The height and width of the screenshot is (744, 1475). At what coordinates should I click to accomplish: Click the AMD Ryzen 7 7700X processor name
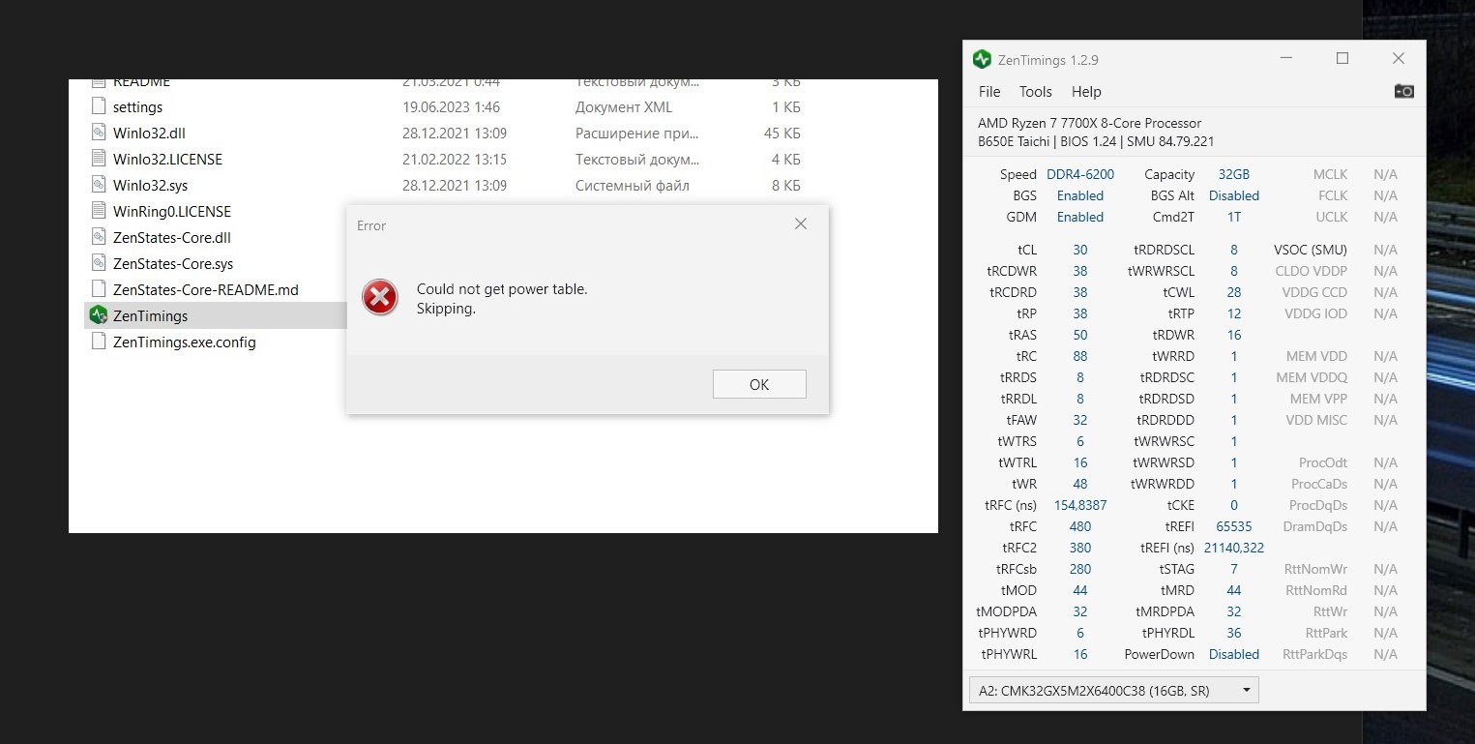click(1090, 123)
